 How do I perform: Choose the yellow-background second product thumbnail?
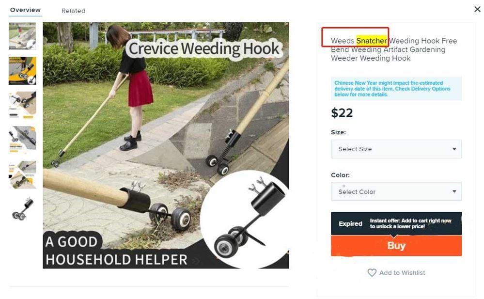22,71
